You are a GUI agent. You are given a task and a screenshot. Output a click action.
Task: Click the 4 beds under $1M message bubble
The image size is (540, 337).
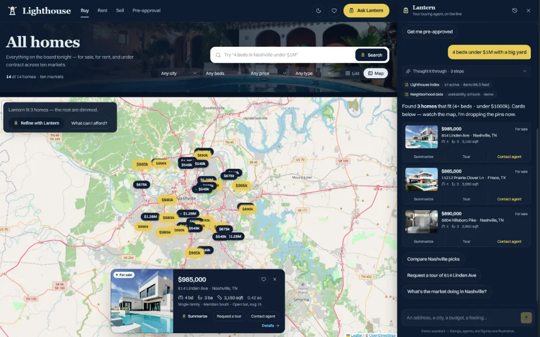[x=489, y=52]
